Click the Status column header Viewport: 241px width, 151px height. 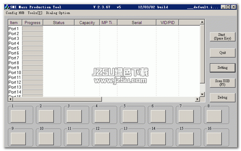[x=59, y=22]
